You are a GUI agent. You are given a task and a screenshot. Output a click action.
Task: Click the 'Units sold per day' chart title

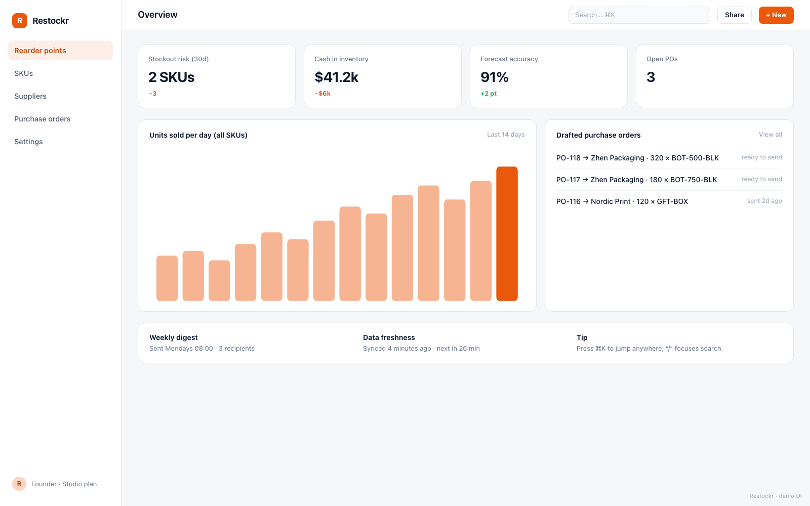(198, 135)
